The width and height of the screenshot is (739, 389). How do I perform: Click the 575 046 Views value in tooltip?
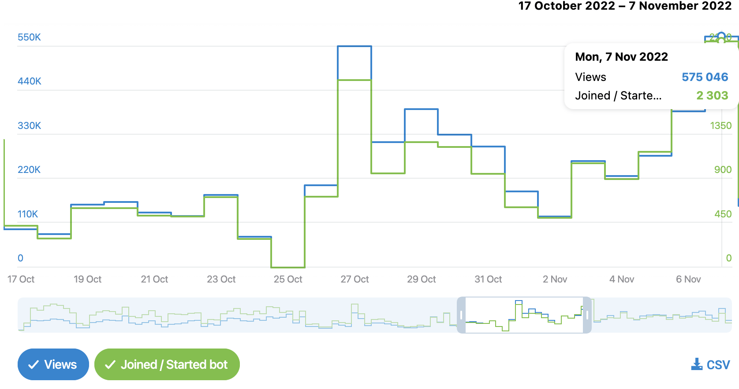705,77
